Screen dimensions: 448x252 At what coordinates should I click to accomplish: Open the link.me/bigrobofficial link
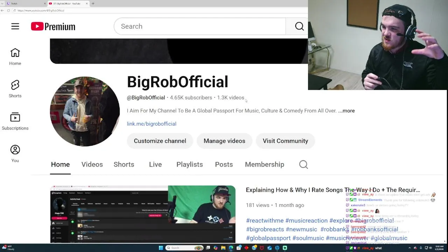tap(152, 124)
